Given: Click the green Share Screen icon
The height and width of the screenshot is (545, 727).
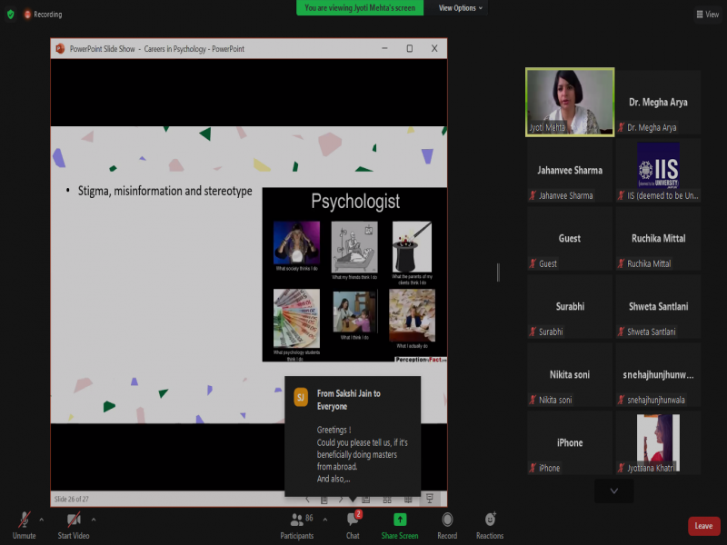Looking at the screenshot, I should click(x=400, y=523).
